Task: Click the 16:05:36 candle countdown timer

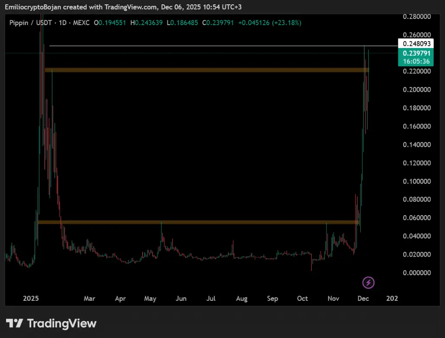Action: (x=416, y=61)
